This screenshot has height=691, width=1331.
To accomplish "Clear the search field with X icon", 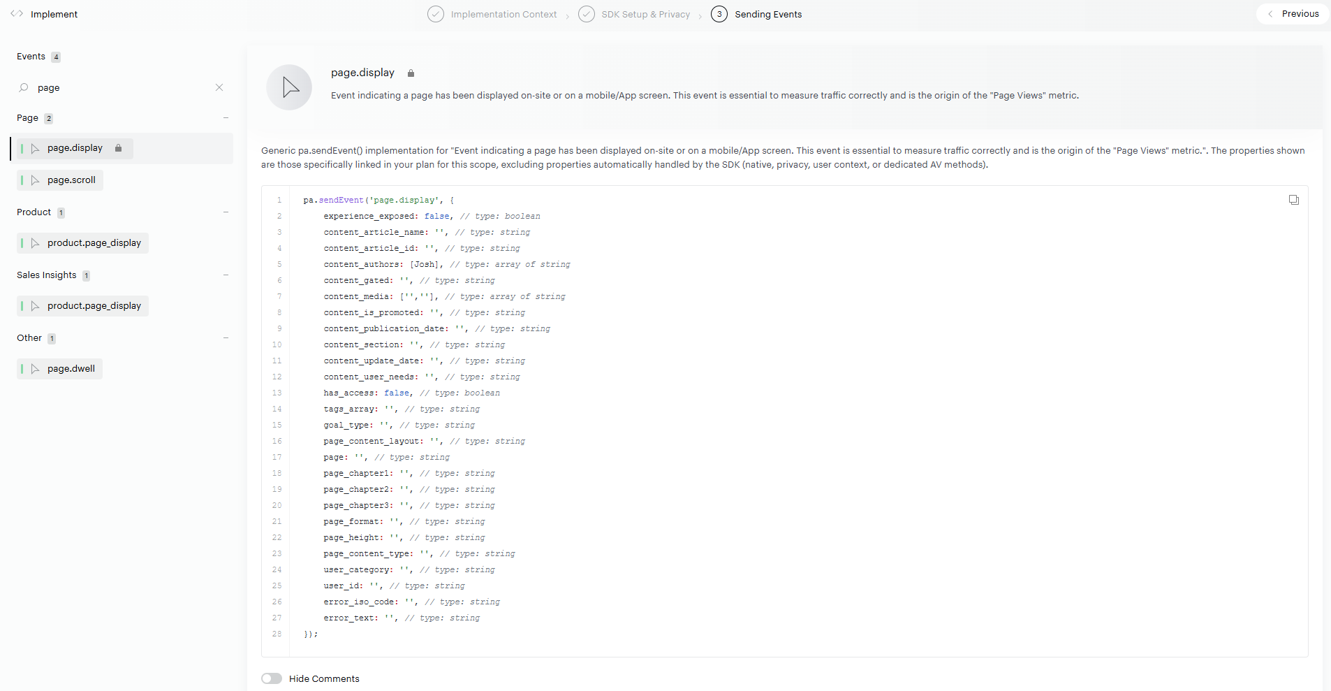I will pos(219,87).
